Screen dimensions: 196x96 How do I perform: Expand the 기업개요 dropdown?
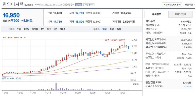click(x=89, y=5)
